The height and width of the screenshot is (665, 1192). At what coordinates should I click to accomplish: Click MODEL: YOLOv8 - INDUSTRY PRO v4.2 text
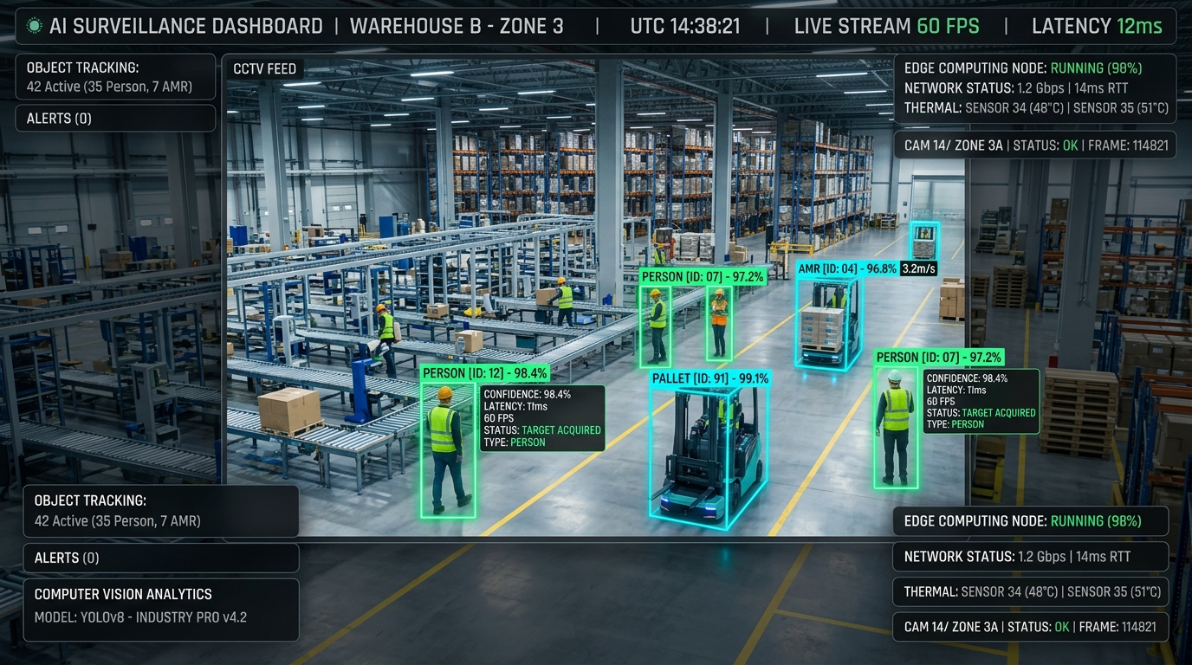140,617
